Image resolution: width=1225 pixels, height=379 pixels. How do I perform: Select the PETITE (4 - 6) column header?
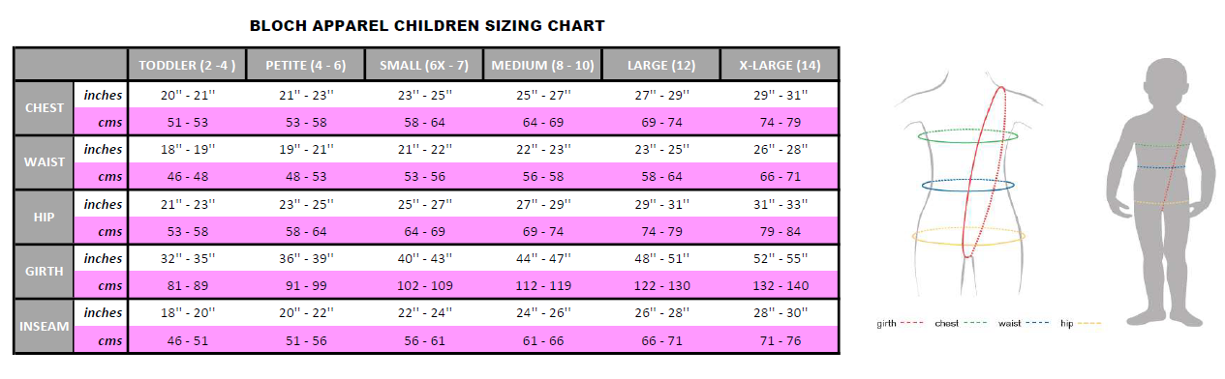pyautogui.click(x=305, y=65)
